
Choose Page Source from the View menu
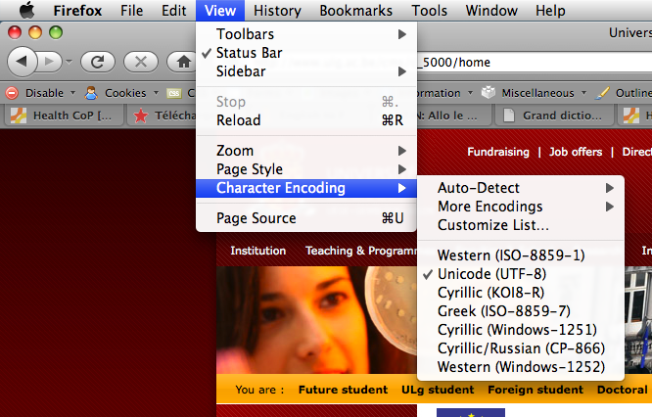click(x=306, y=218)
